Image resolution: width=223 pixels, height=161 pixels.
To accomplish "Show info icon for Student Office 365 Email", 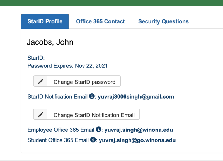I will click(x=93, y=140).
